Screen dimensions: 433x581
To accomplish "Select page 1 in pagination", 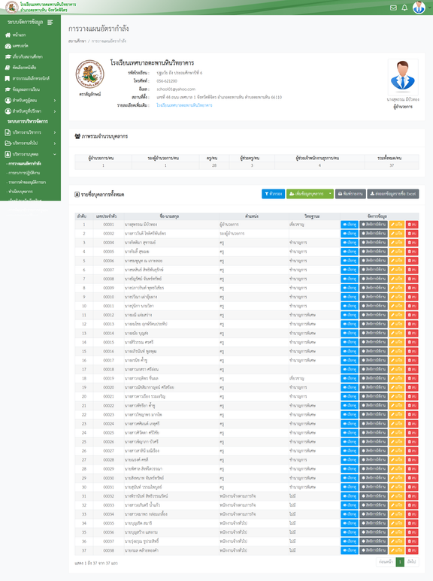I will tap(400, 562).
